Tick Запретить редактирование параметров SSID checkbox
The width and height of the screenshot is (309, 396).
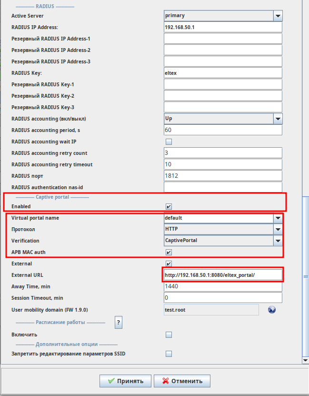[x=169, y=354]
